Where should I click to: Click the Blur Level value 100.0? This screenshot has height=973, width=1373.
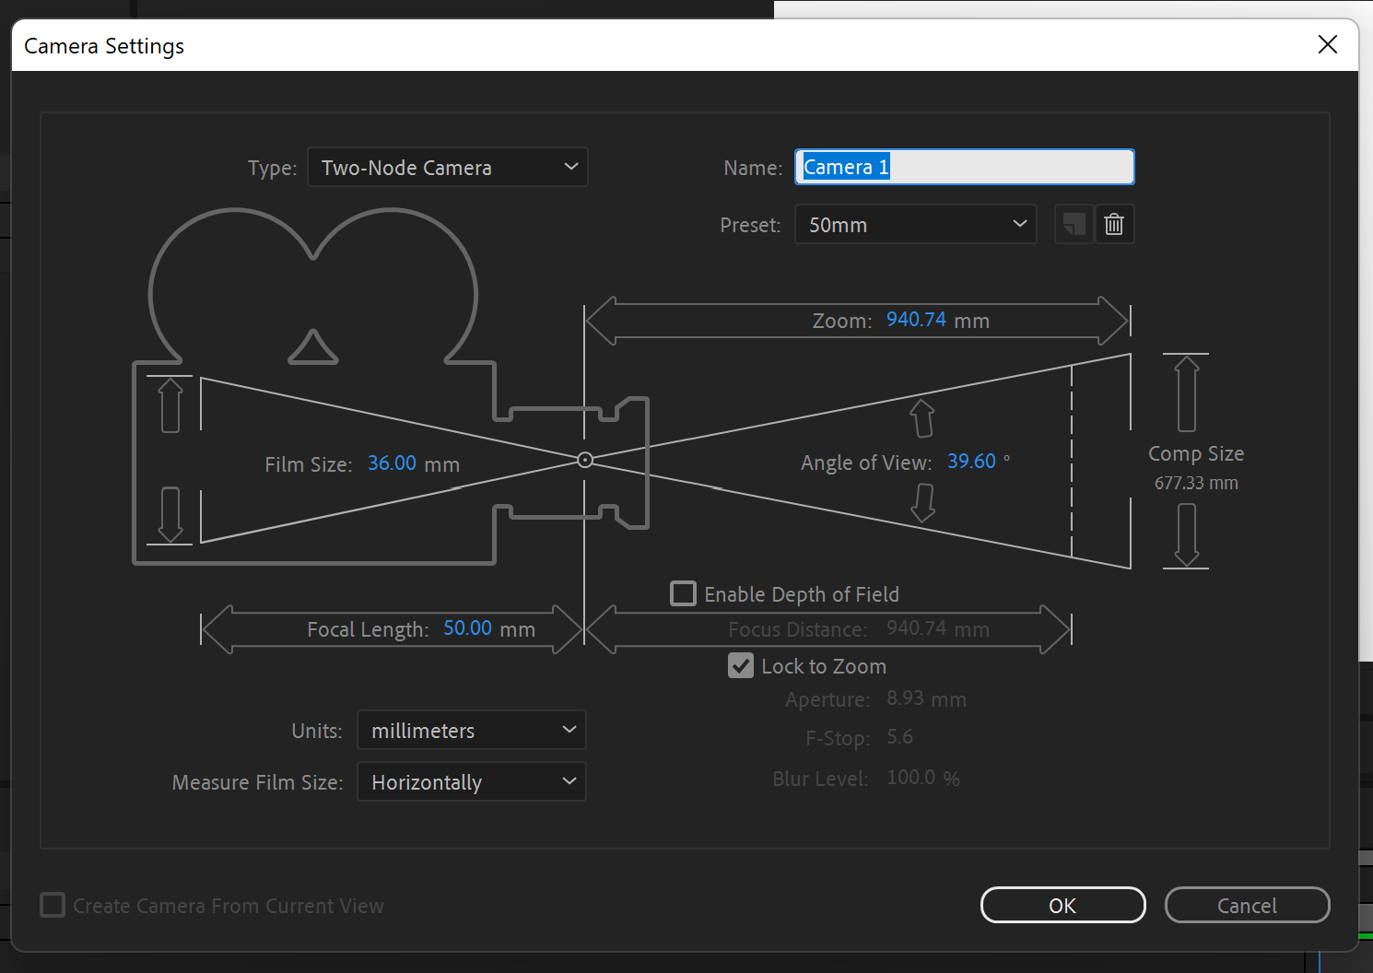pyautogui.click(x=910, y=777)
